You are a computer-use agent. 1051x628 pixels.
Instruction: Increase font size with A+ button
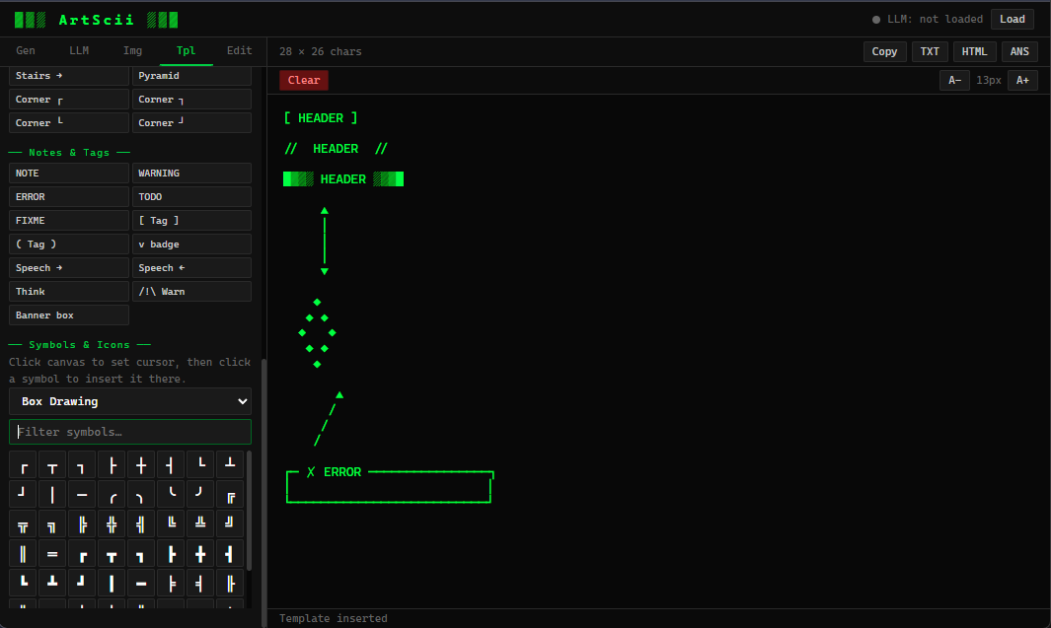coord(1022,80)
